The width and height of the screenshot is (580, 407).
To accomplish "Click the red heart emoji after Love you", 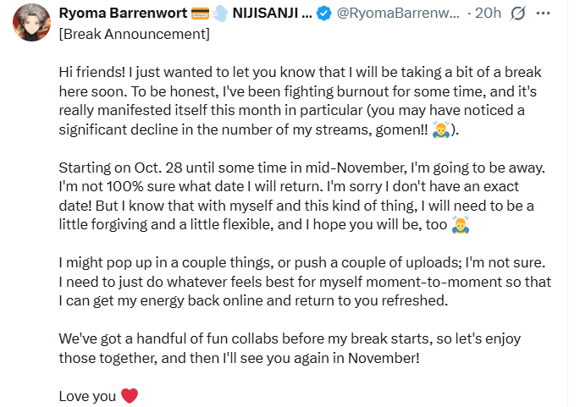I will point(129,394).
